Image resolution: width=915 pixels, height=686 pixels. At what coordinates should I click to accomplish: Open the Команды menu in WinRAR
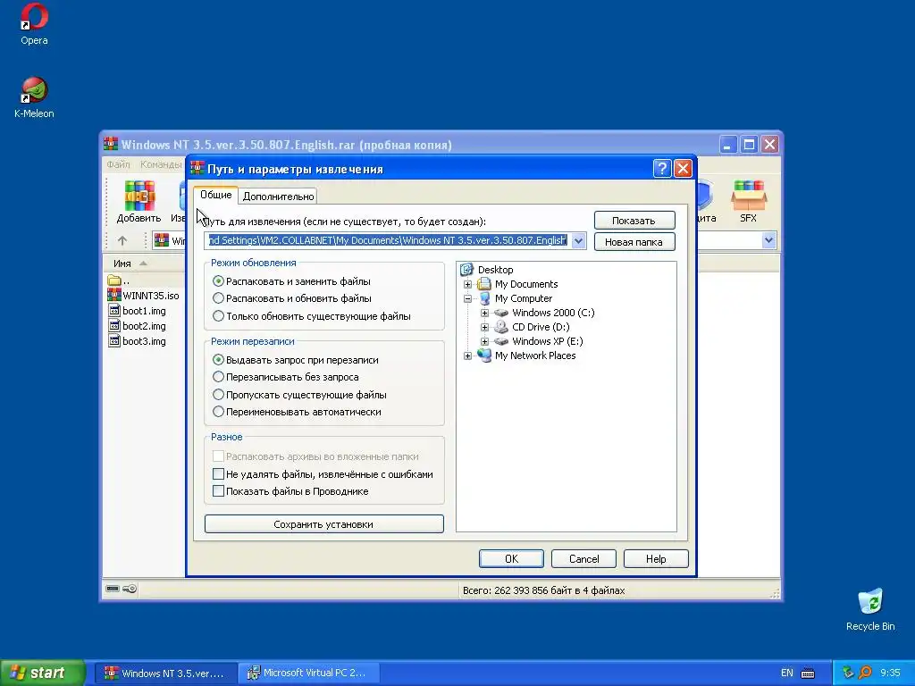(x=161, y=164)
